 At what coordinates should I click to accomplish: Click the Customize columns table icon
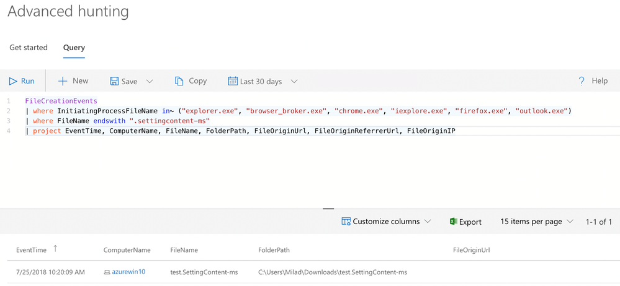pyautogui.click(x=346, y=222)
